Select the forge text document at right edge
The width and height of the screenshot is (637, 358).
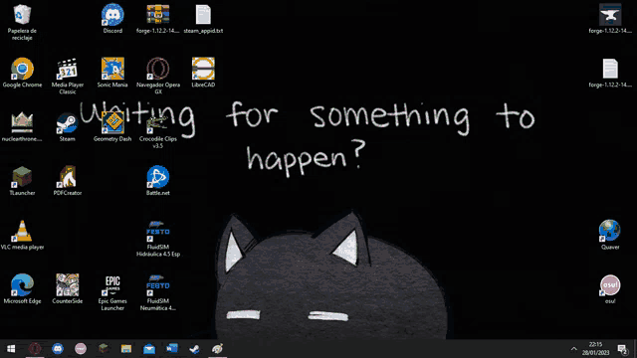coord(610,73)
